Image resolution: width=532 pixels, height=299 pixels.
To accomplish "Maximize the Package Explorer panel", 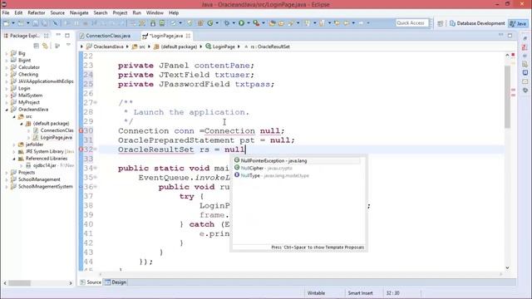I will pyautogui.click(x=67, y=35).
